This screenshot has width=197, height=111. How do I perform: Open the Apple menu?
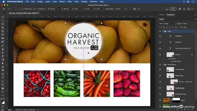4,2
